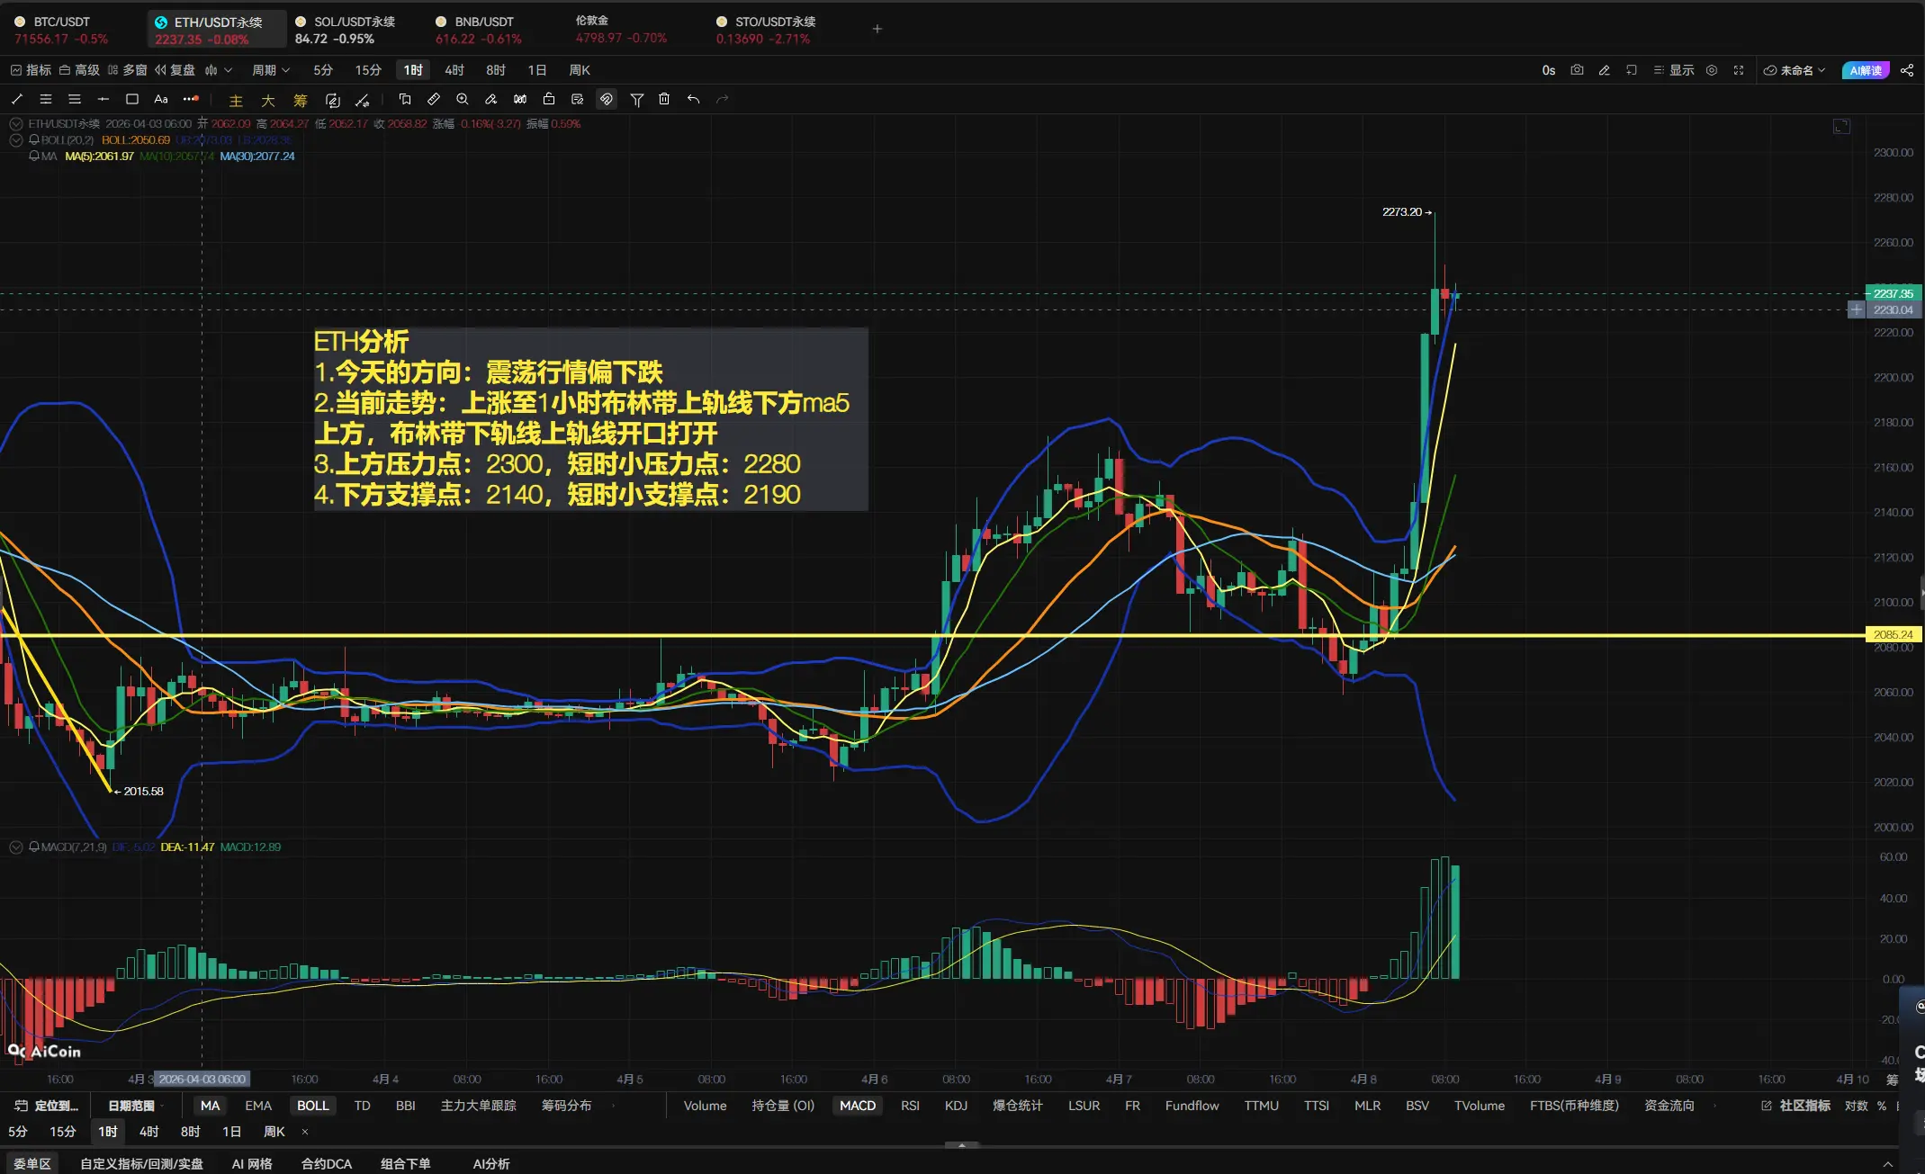Select the RSI sub-indicator tab

(910, 1106)
